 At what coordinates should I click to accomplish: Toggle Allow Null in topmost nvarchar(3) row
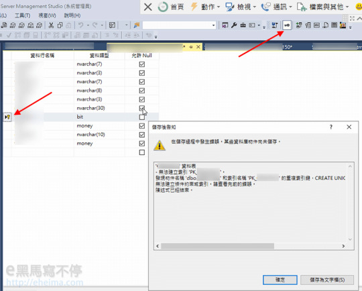click(x=142, y=73)
